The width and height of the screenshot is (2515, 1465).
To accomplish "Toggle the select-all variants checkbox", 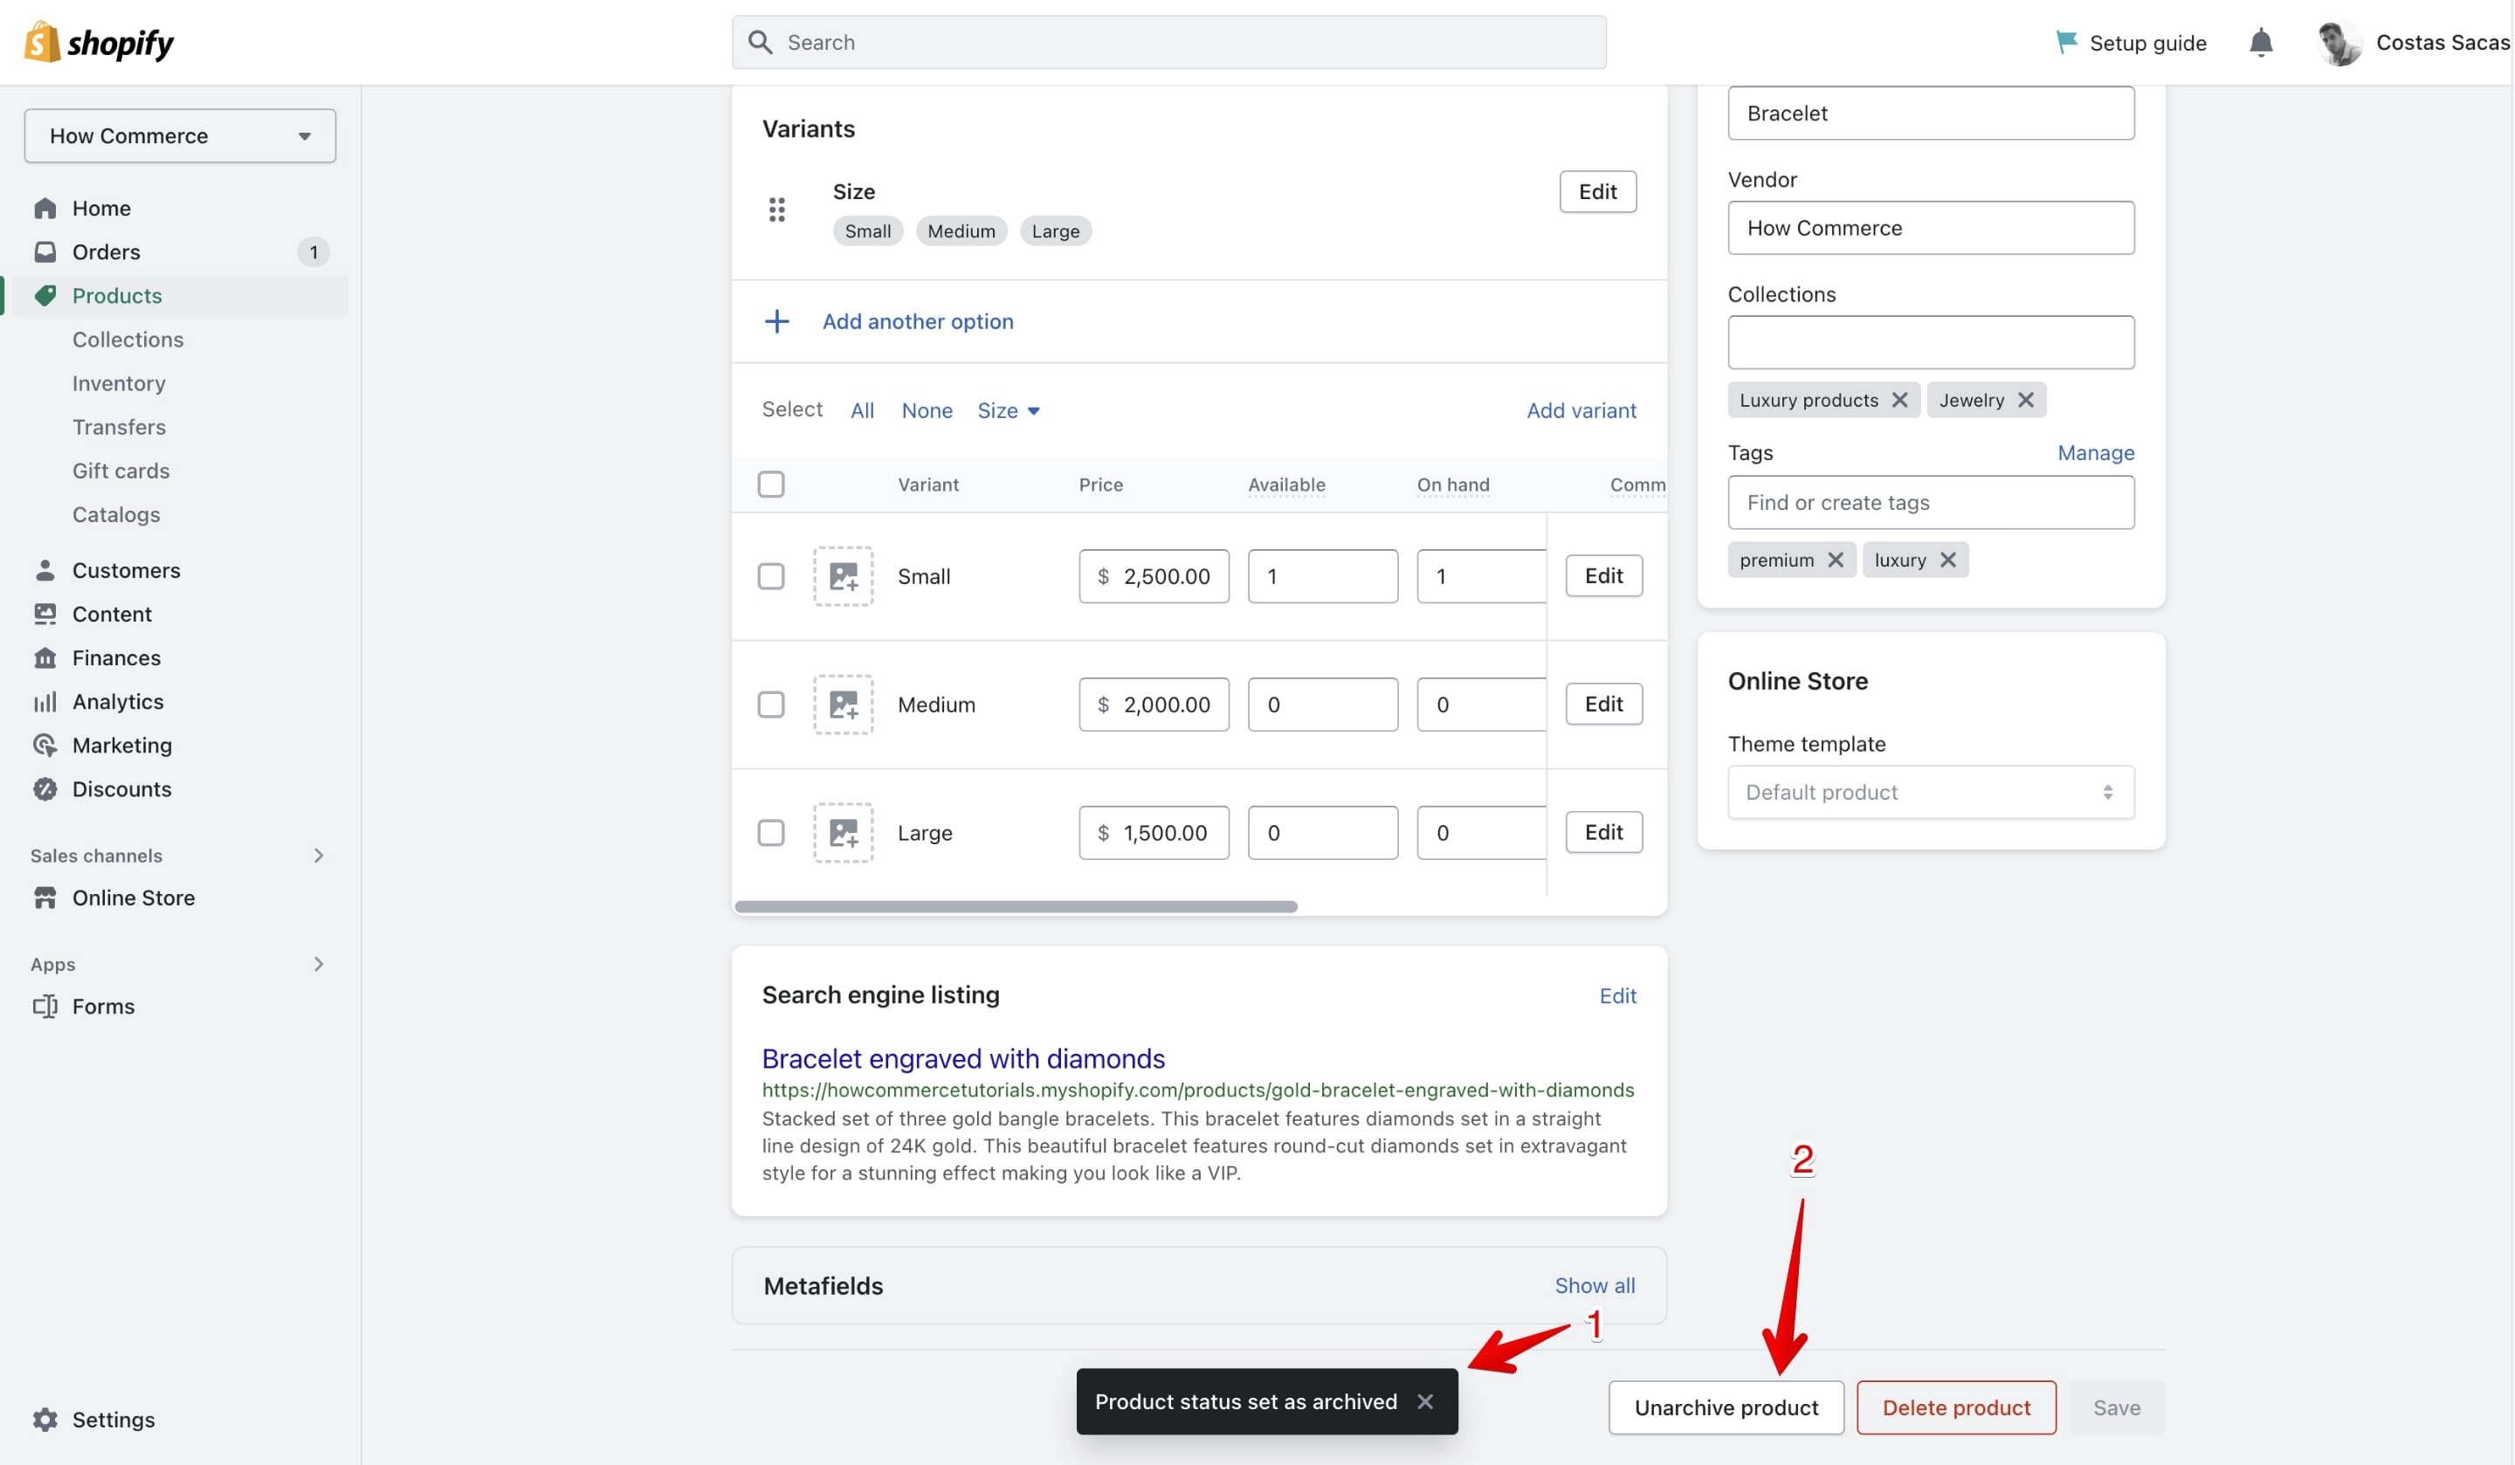I will 770,484.
